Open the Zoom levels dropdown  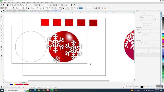point(48,5)
